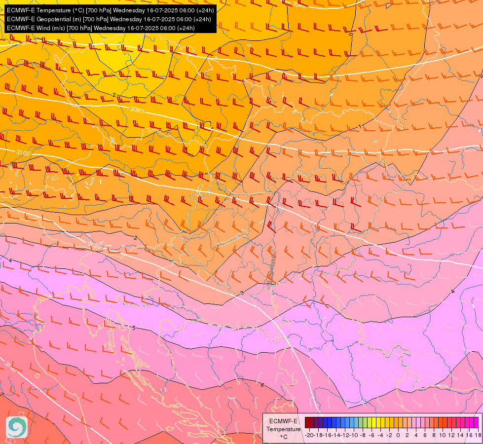This screenshot has height=444, width=483.
Task: Click the ECMWF-E Geopotential (m) title line
Action: pos(109,19)
